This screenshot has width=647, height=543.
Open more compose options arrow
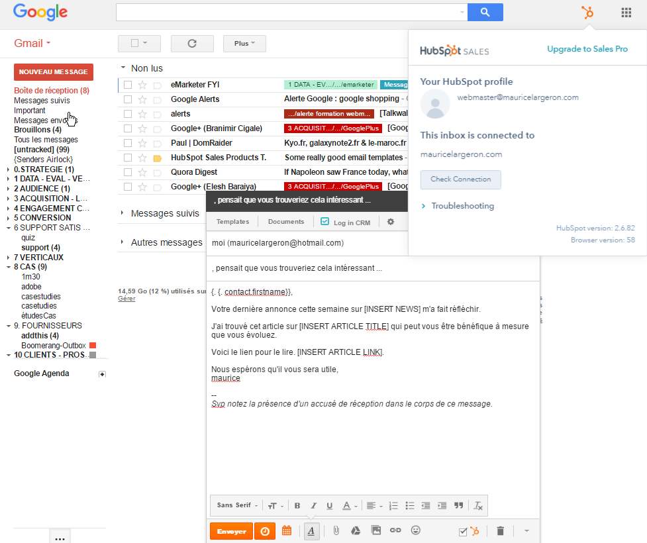click(526, 531)
